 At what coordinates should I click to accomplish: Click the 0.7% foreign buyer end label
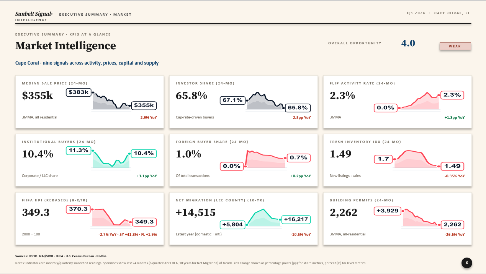point(299,157)
